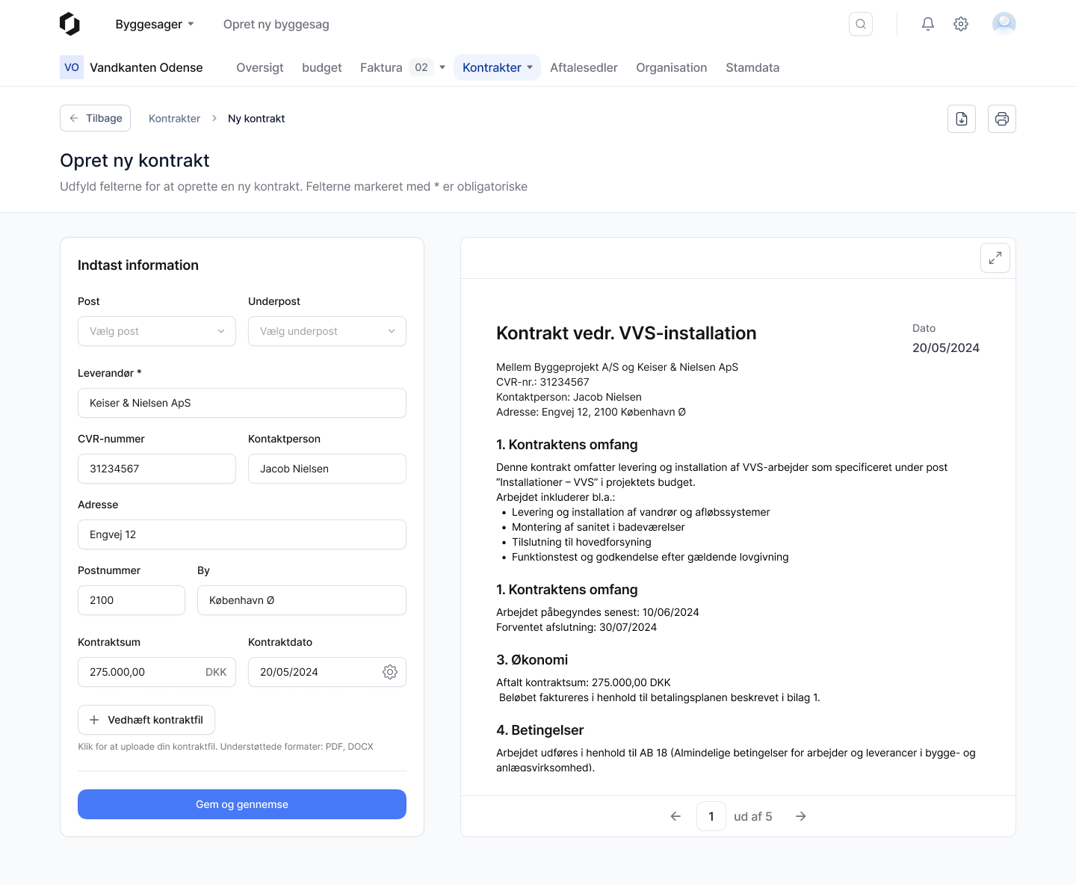Go back with the Tilbage button
Viewport: 1076px width, 885px height.
tap(96, 118)
